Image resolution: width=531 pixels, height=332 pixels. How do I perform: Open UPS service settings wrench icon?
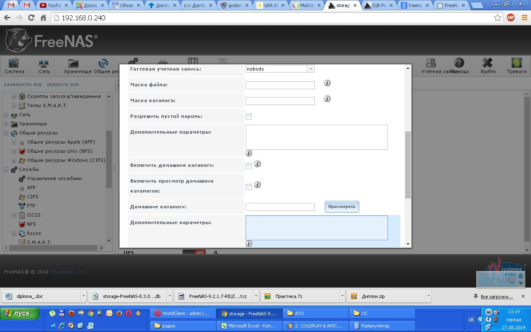(x=216, y=252)
